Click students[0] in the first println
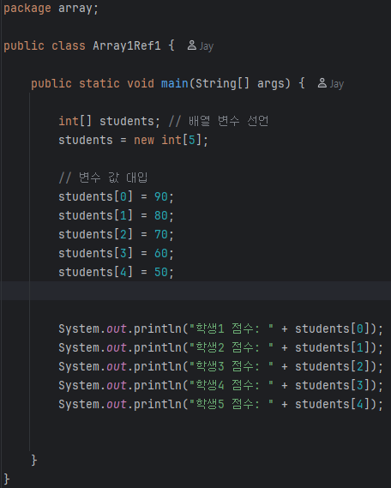The image size is (391, 488). [x=332, y=329]
